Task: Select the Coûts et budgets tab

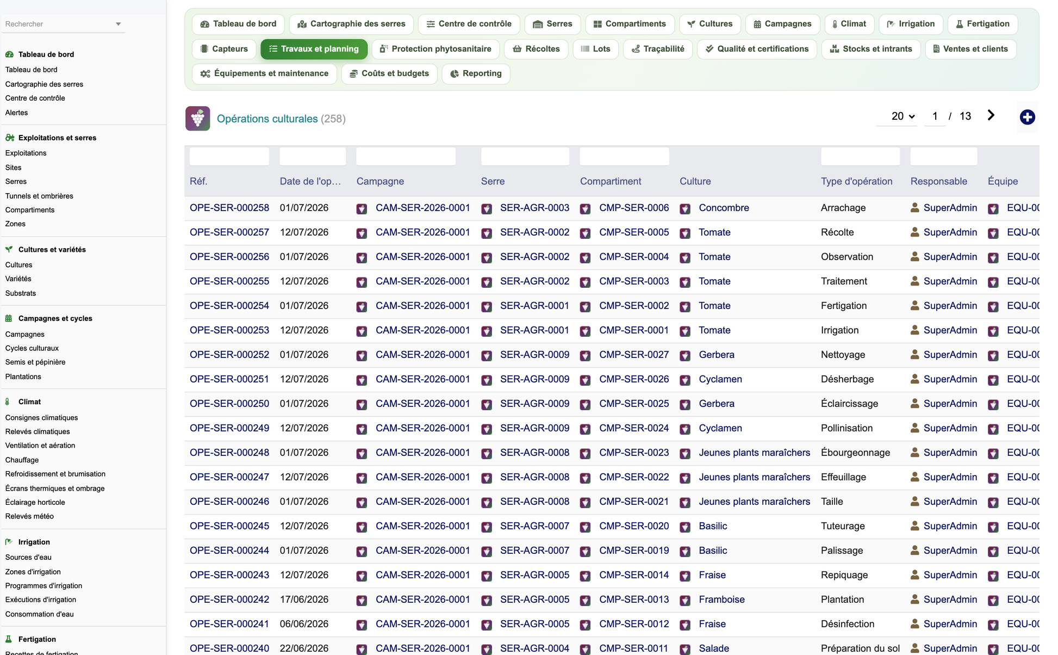Action: [389, 73]
